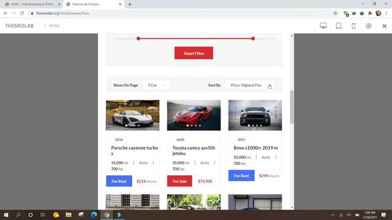The height and width of the screenshot is (220, 392).
Task: Show hidden system tray icons
Action: coord(333,215)
